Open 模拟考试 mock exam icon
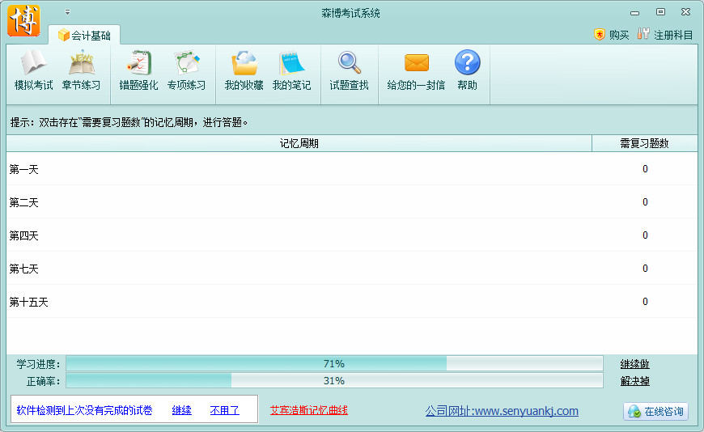 [33, 71]
